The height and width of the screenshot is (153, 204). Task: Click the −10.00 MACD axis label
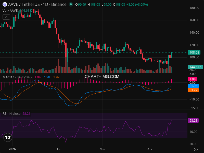click(x=194, y=99)
